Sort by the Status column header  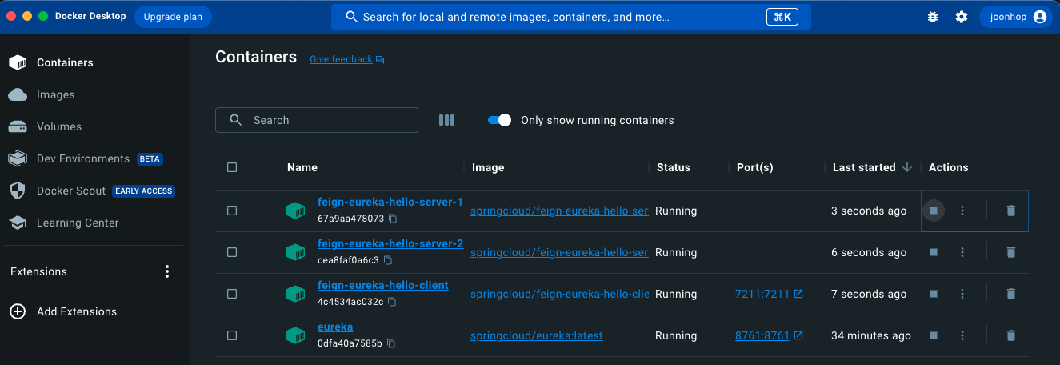point(674,167)
